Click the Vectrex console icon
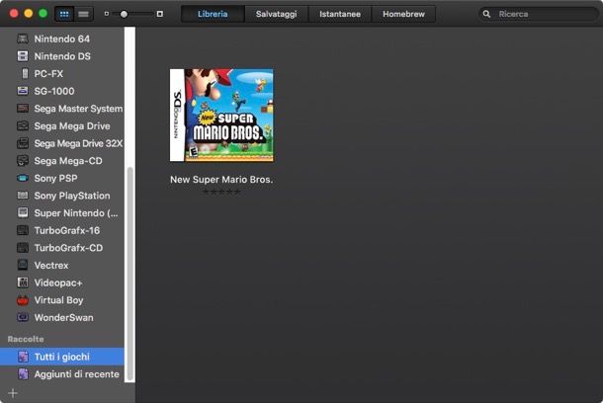The width and height of the screenshot is (603, 403). tap(23, 265)
